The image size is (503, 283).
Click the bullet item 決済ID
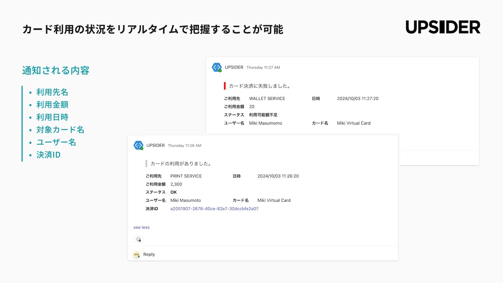48,155
